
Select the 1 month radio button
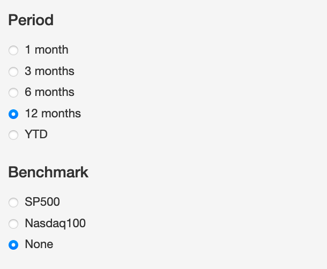tap(13, 50)
